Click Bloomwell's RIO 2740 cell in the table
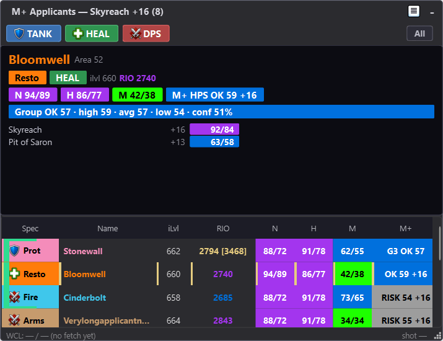The width and height of the screenshot is (443, 341). pos(223,274)
